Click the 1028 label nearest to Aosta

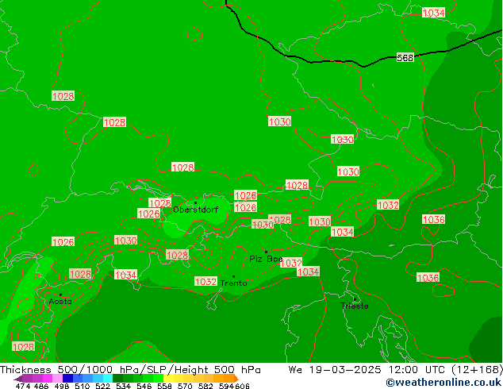tap(80, 274)
